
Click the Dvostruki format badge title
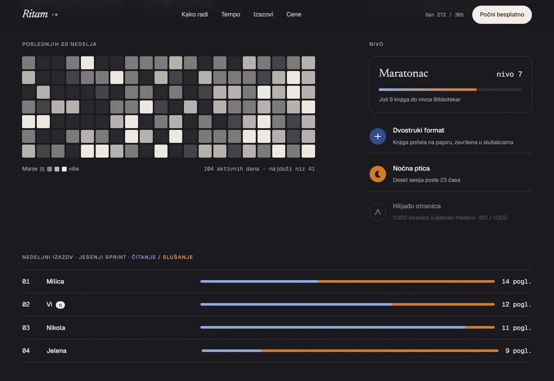[x=419, y=130]
